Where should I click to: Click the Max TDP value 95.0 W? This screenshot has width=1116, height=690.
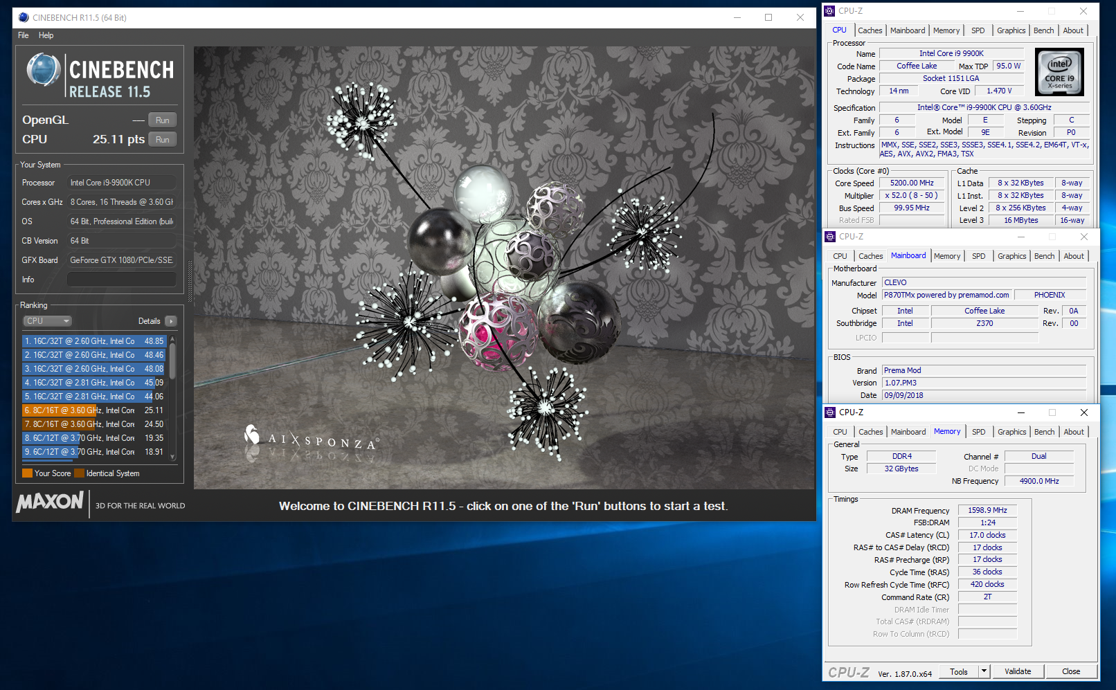point(1009,66)
